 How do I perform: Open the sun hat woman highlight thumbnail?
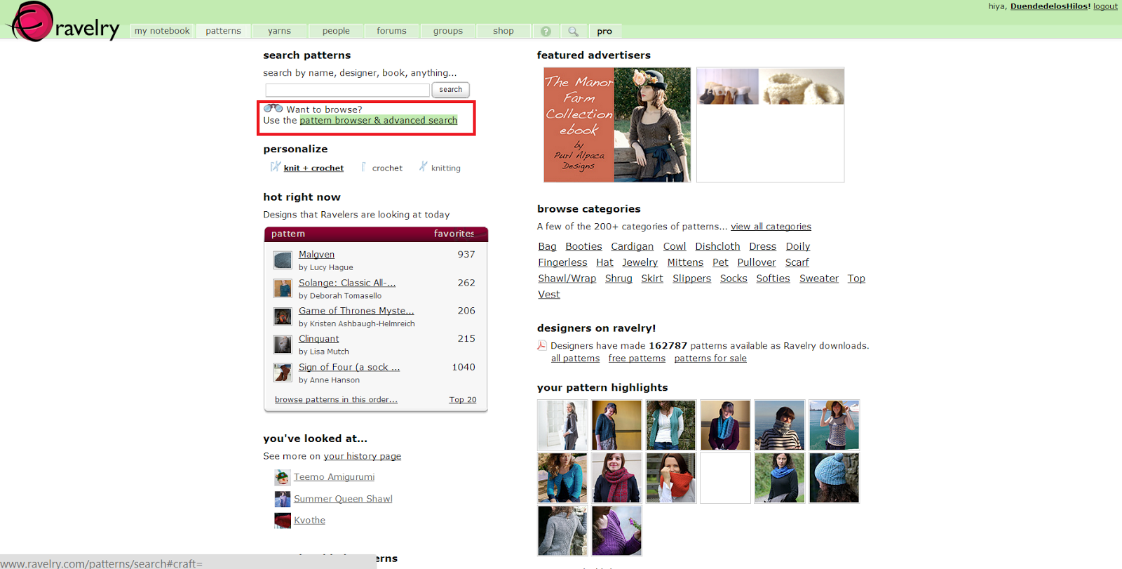[834, 425]
